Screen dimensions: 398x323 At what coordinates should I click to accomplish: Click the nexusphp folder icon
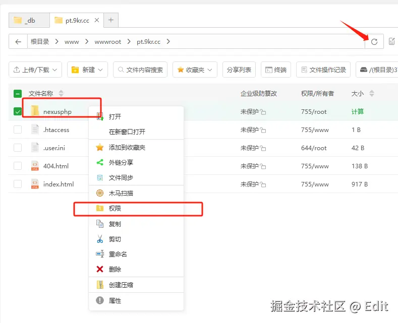pyautogui.click(x=35, y=111)
